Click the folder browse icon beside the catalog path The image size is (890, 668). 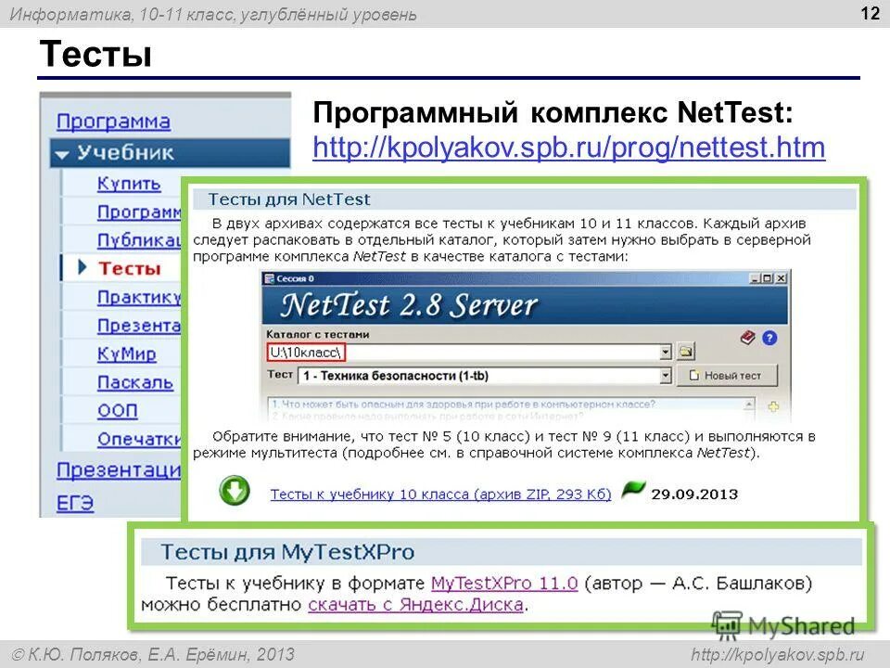(684, 351)
